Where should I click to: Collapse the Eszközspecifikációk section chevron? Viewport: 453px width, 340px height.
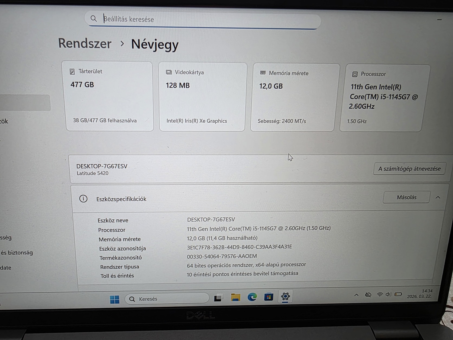click(x=438, y=197)
